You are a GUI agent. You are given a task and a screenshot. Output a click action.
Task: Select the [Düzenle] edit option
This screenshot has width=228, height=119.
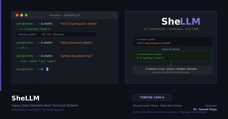pos(58,34)
